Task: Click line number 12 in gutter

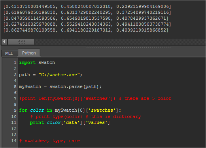Action: [x=14, y=129]
